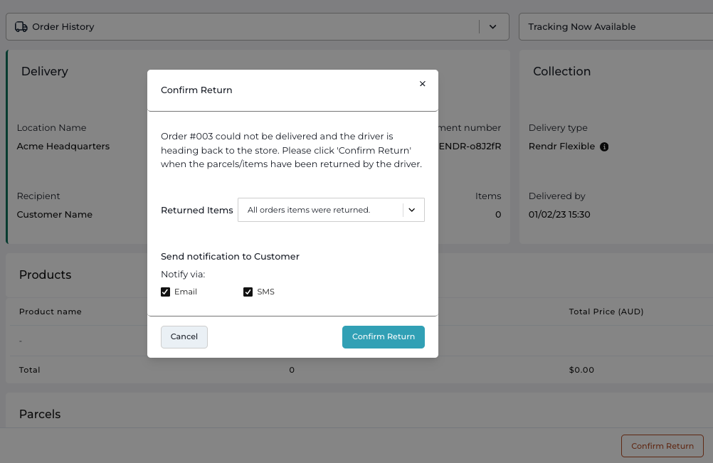
Task: Click the Collection section heading
Action: tap(561, 71)
